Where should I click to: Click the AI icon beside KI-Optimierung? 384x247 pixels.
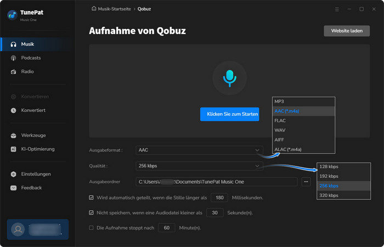[14, 149]
